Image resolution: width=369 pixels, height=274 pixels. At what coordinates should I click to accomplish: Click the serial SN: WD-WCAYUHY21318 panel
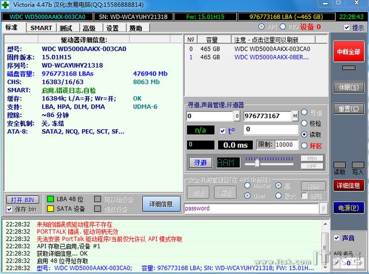tap(133, 17)
